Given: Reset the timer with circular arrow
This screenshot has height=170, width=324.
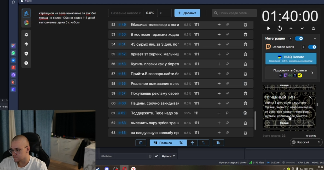Looking at the screenshot, I should point(280,28).
